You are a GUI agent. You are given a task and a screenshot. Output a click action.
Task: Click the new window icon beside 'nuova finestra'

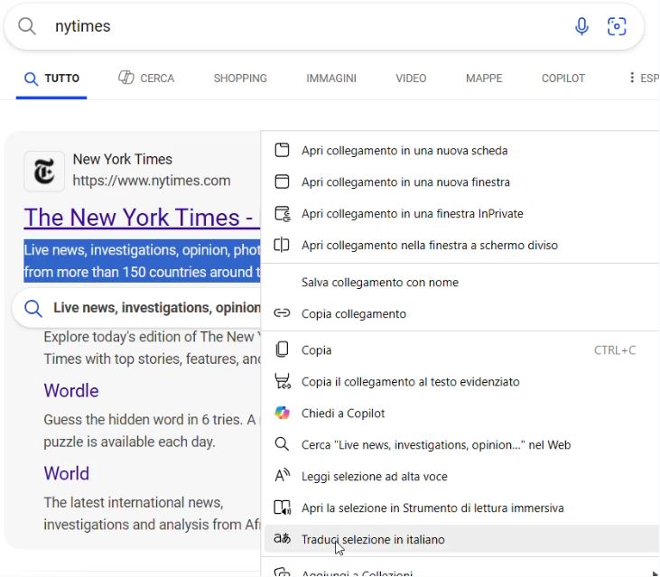pyautogui.click(x=282, y=181)
